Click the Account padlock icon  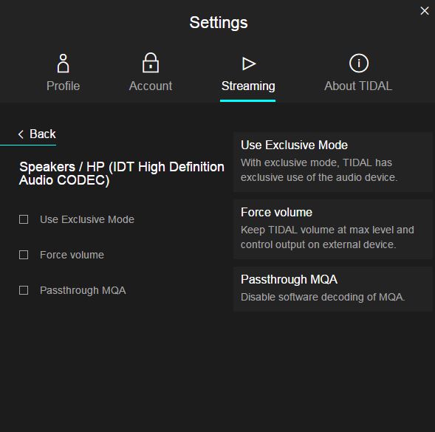pos(151,63)
